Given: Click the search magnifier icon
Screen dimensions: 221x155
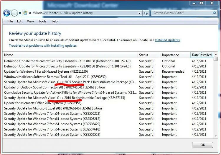Looking at the screenshot, I should [x=214, y=13].
